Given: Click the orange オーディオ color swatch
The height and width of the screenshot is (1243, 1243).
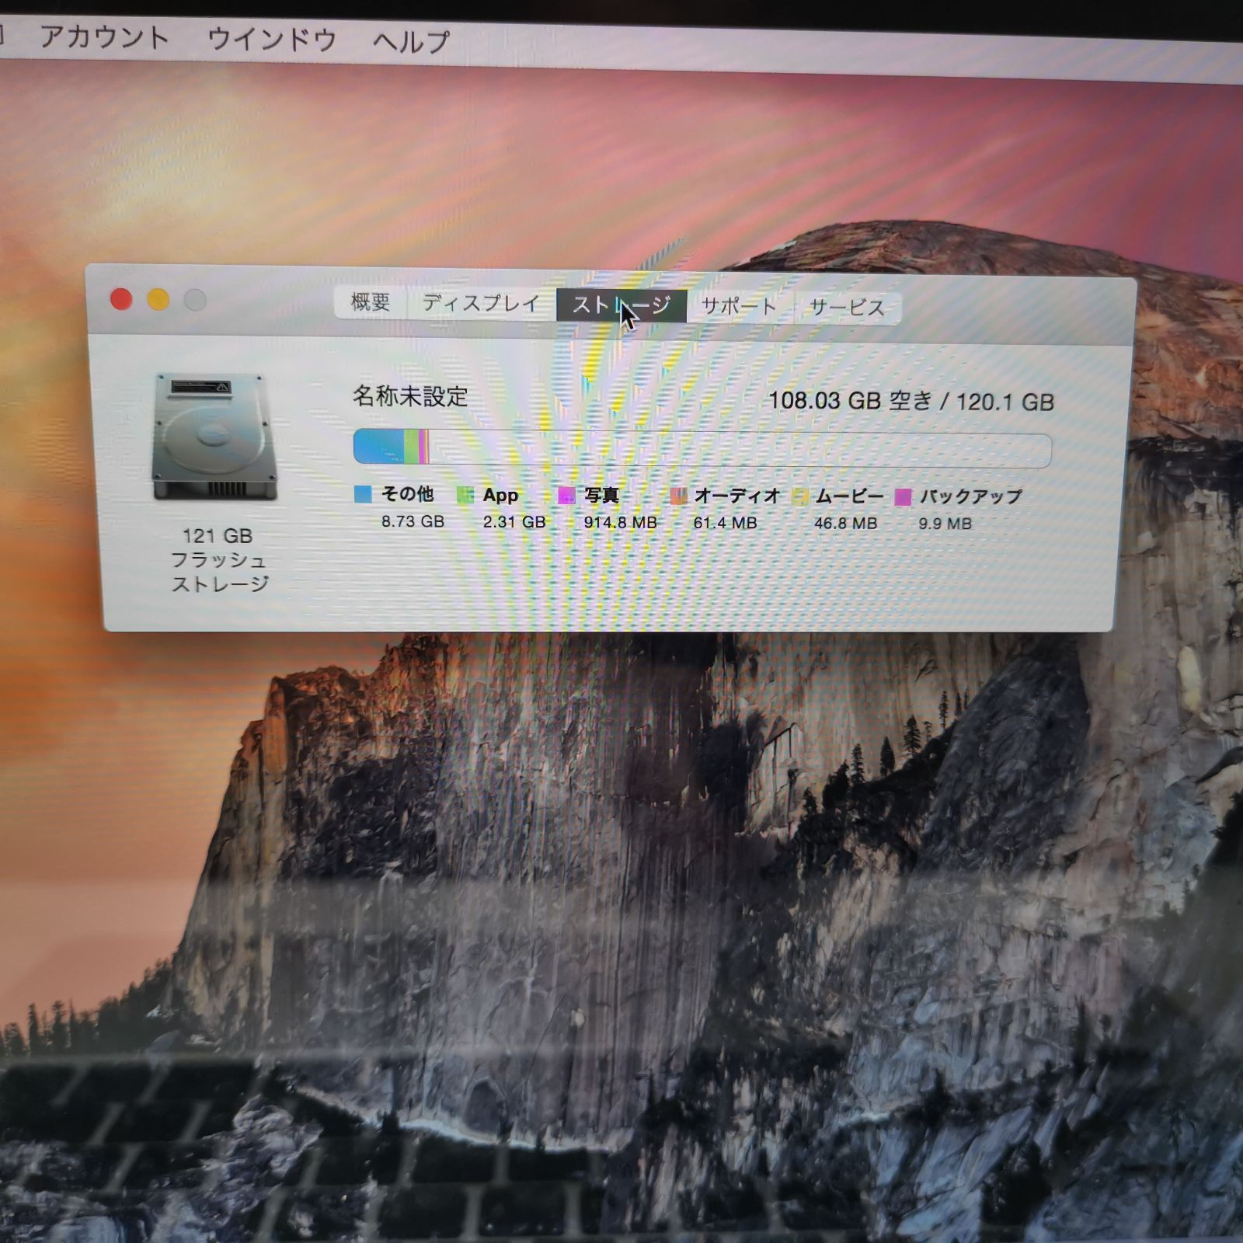Looking at the screenshot, I should (x=678, y=496).
